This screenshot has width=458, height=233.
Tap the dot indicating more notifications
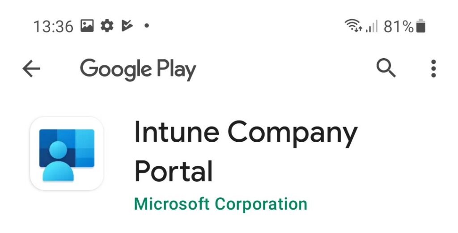147,25
